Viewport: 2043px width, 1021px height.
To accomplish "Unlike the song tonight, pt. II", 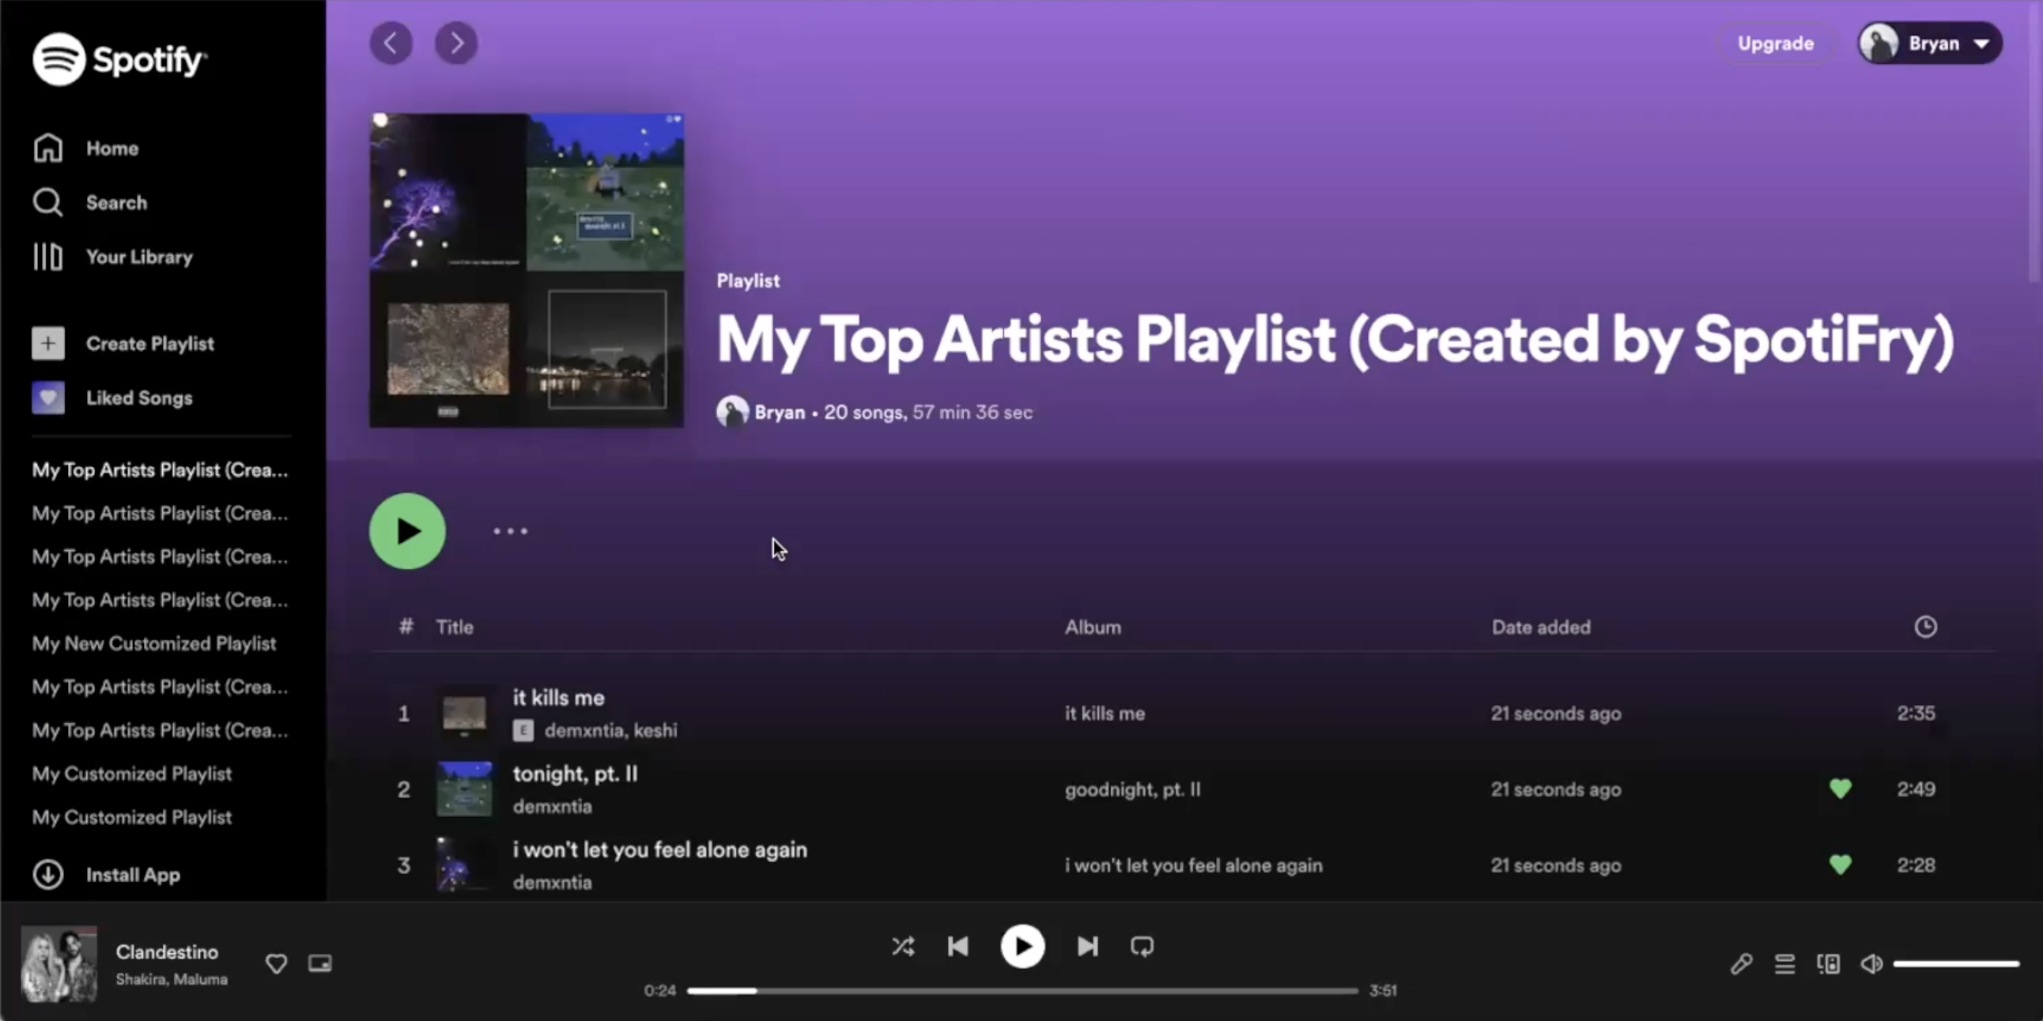I will 1841,789.
